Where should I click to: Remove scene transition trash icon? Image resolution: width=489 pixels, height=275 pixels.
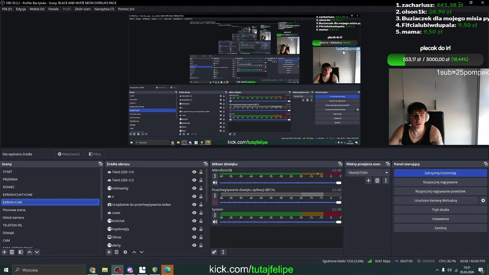click(x=377, y=181)
